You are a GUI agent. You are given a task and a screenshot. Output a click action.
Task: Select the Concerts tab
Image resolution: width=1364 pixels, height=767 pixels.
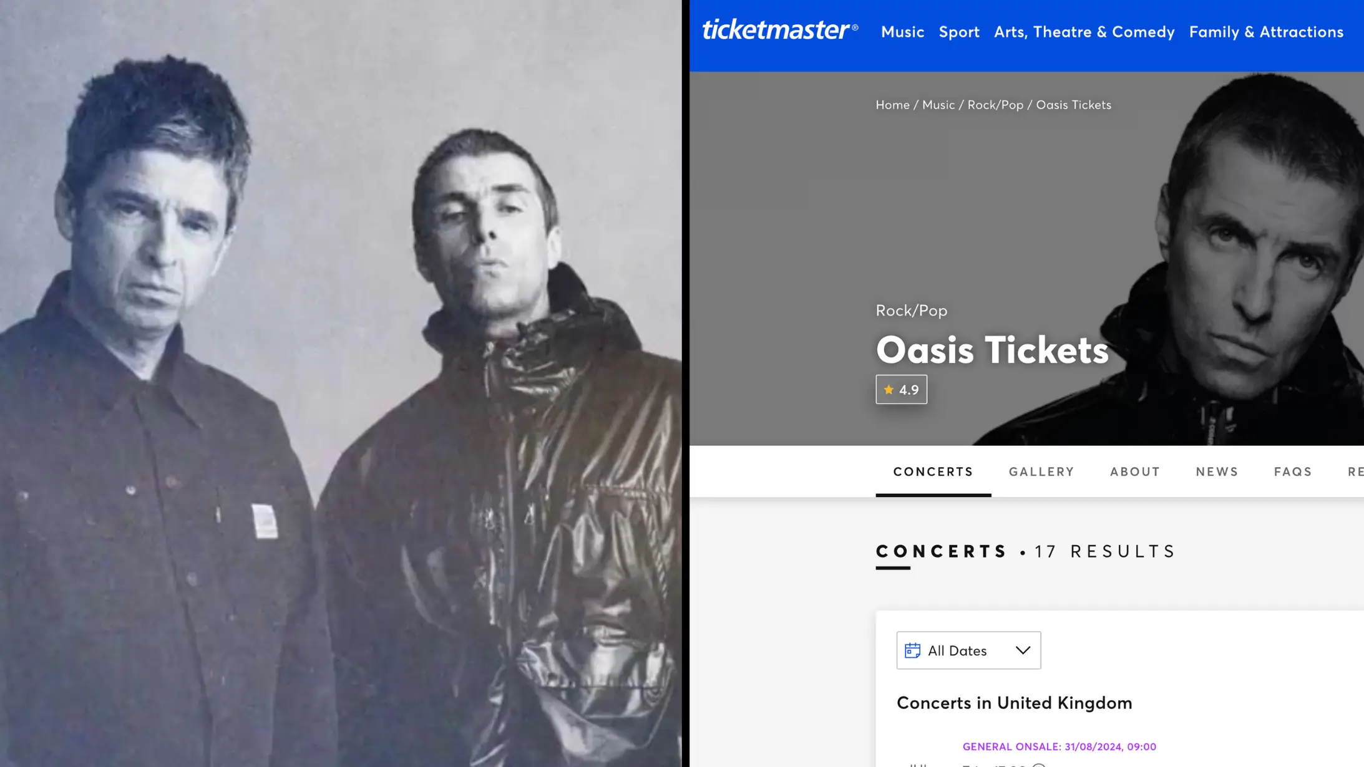(x=933, y=472)
